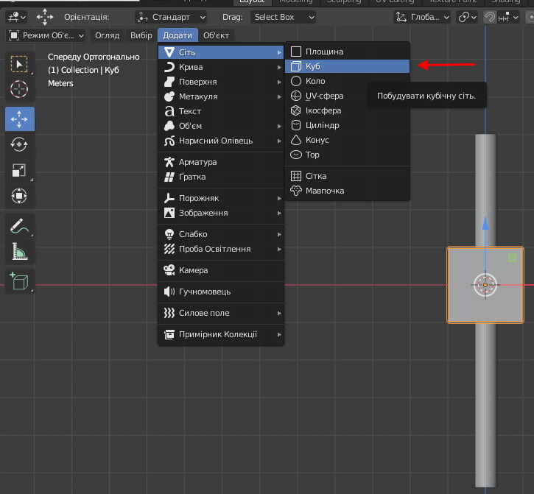Add the Мавпочка monkey mesh
This screenshot has width=534, height=494.
point(347,191)
